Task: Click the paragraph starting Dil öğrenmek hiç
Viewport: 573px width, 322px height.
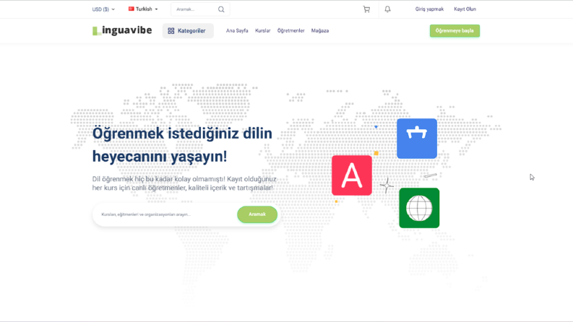Action: (184, 183)
